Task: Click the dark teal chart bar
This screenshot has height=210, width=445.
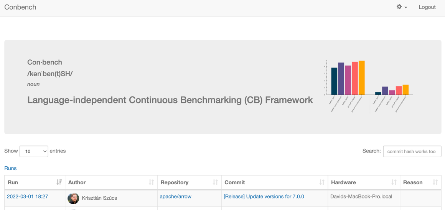Action: coord(334,81)
